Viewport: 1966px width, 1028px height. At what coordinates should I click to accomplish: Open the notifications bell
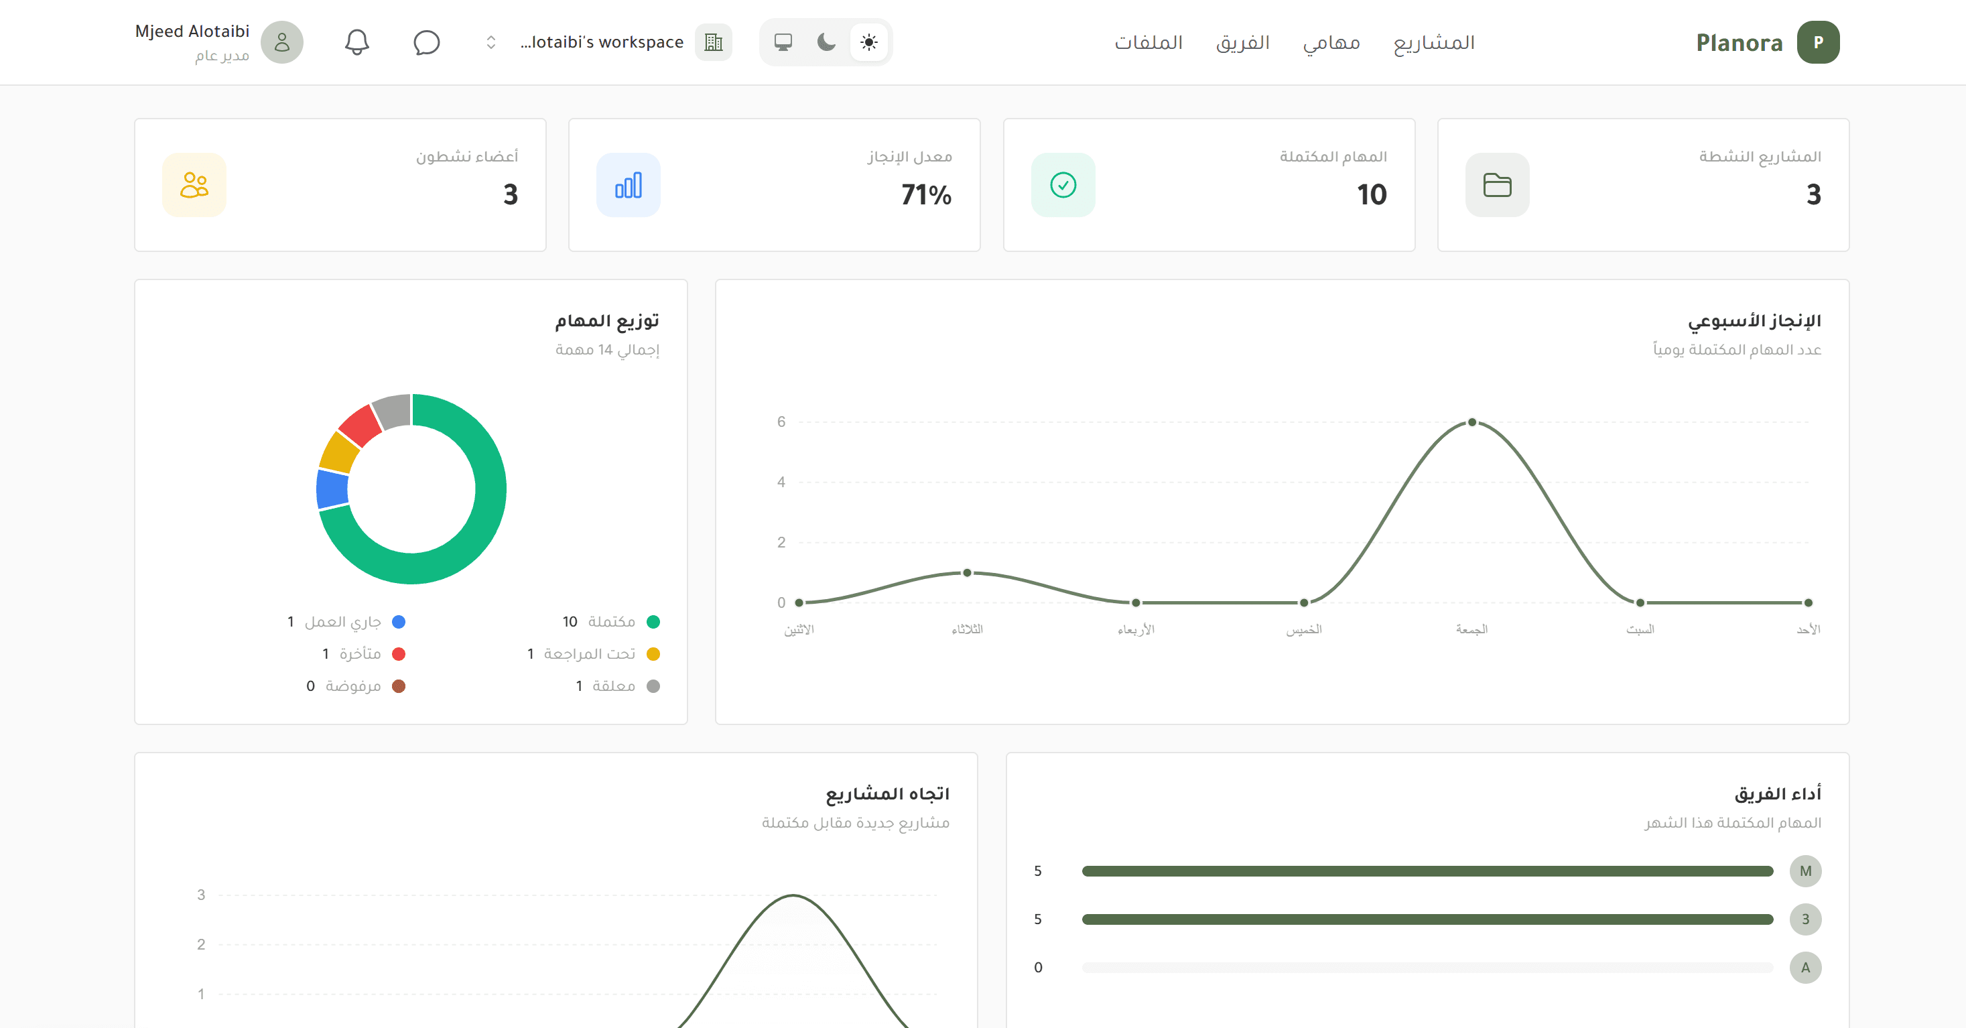click(356, 42)
